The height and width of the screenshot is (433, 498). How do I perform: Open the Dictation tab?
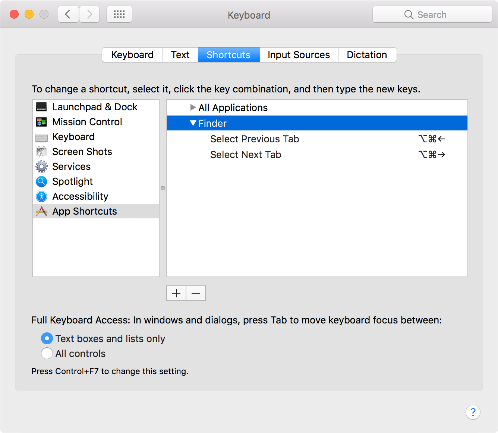click(x=367, y=55)
